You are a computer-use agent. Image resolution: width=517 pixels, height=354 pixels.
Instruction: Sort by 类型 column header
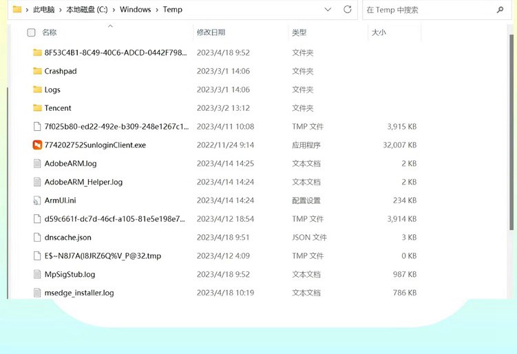(x=299, y=32)
